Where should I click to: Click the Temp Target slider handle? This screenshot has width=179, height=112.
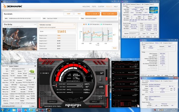click(x=82, y=87)
